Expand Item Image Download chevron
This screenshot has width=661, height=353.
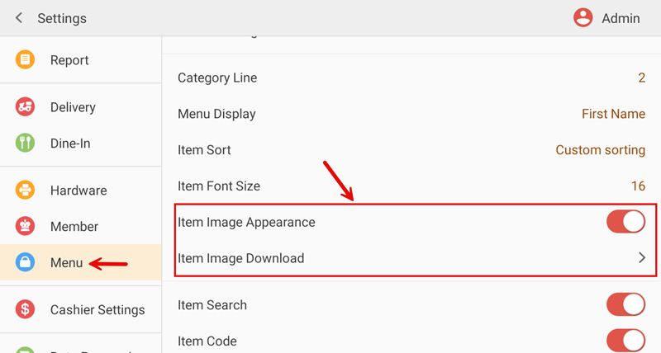(x=641, y=258)
